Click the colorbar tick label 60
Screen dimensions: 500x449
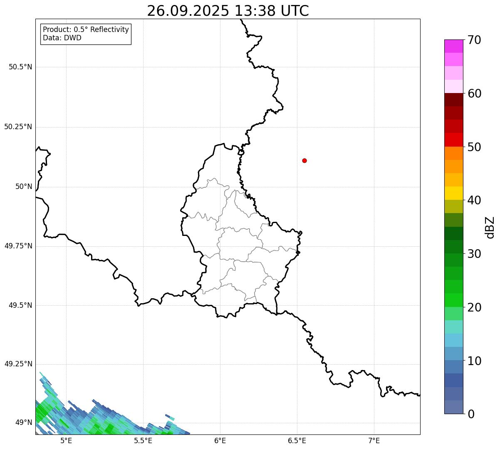pyautogui.click(x=474, y=93)
